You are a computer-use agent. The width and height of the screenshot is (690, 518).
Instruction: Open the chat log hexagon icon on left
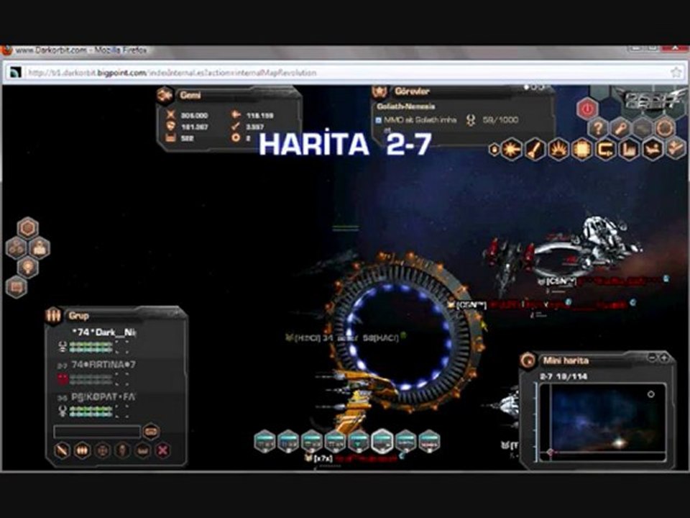(17, 287)
